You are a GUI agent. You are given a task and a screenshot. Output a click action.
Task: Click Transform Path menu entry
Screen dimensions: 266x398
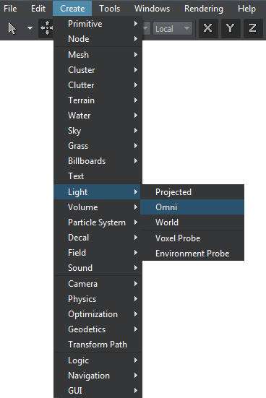98,345
